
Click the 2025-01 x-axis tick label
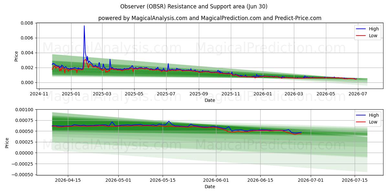71,94
